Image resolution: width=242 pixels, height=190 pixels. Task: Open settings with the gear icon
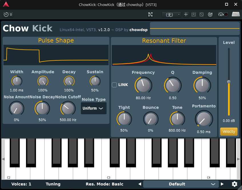235,184
